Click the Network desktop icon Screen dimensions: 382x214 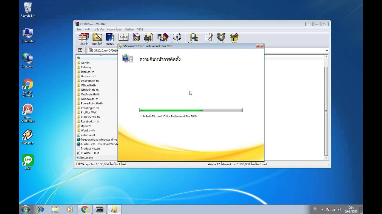[28, 61]
